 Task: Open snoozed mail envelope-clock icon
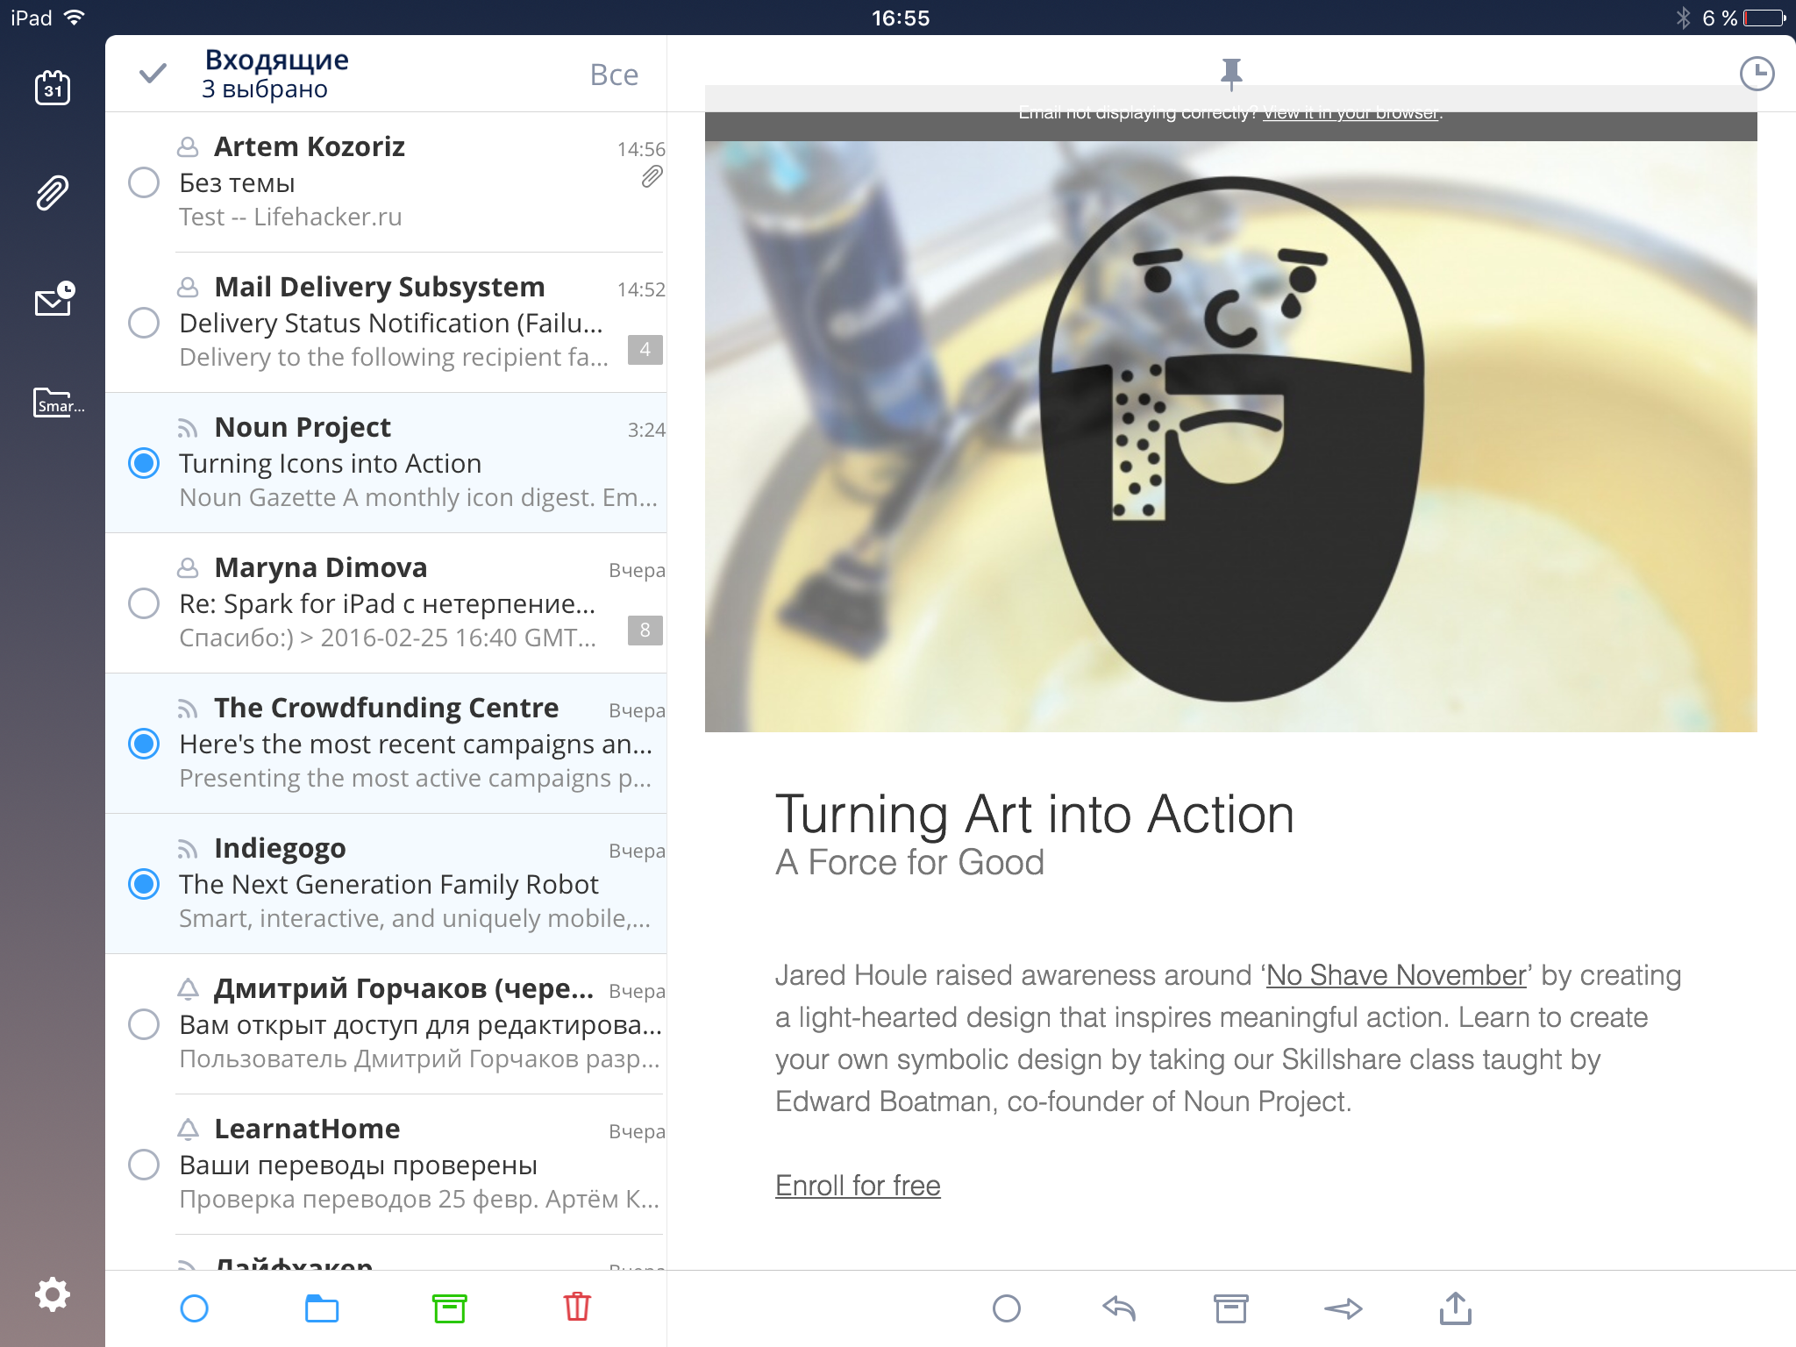pos(54,299)
